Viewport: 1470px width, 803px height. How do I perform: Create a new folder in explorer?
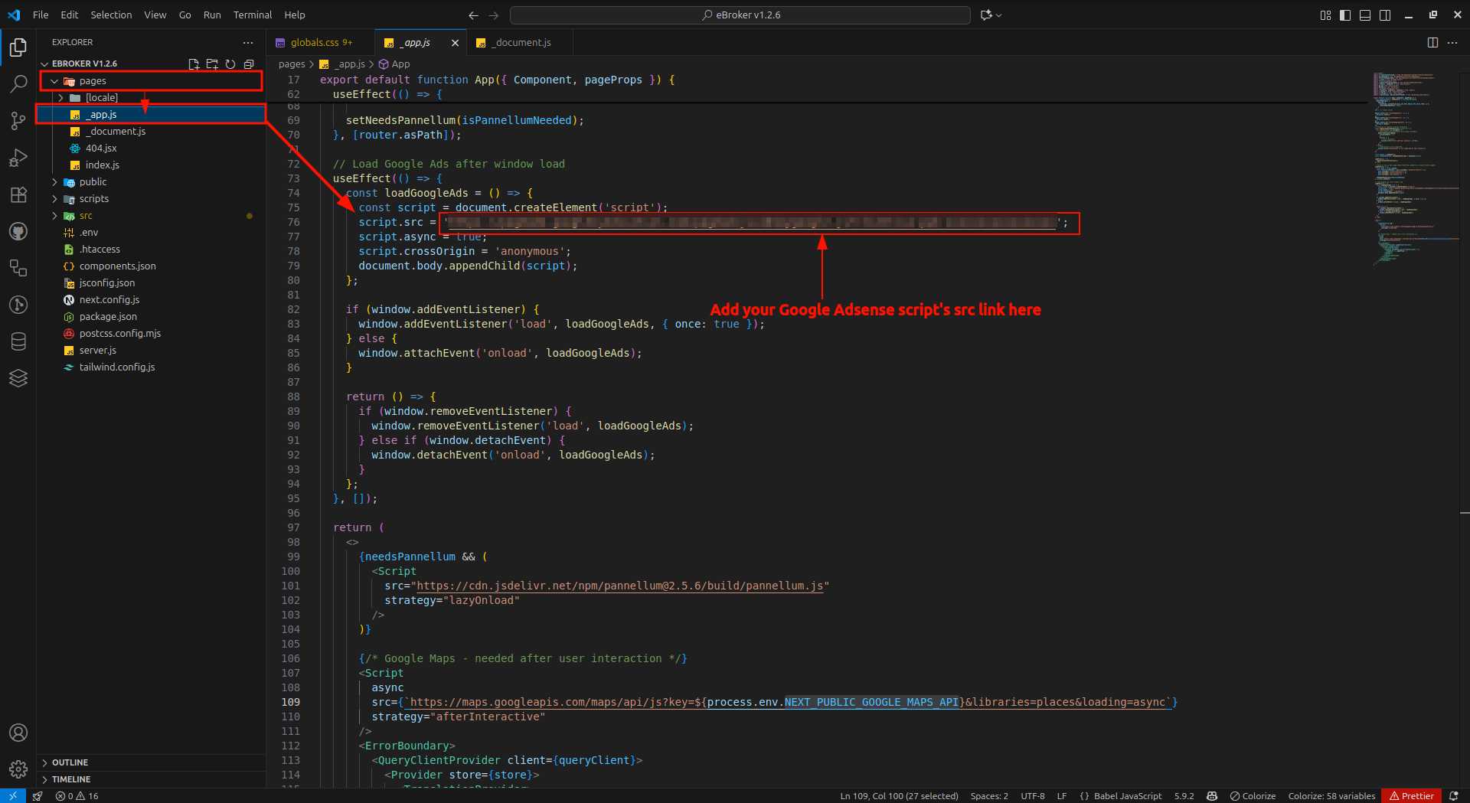tap(212, 64)
